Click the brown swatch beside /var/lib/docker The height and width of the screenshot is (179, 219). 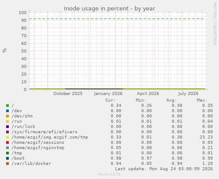tap(7, 164)
